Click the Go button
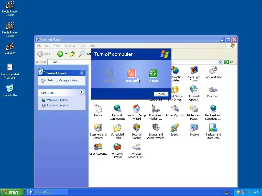This screenshot has width=262, height=196. click(x=229, y=62)
